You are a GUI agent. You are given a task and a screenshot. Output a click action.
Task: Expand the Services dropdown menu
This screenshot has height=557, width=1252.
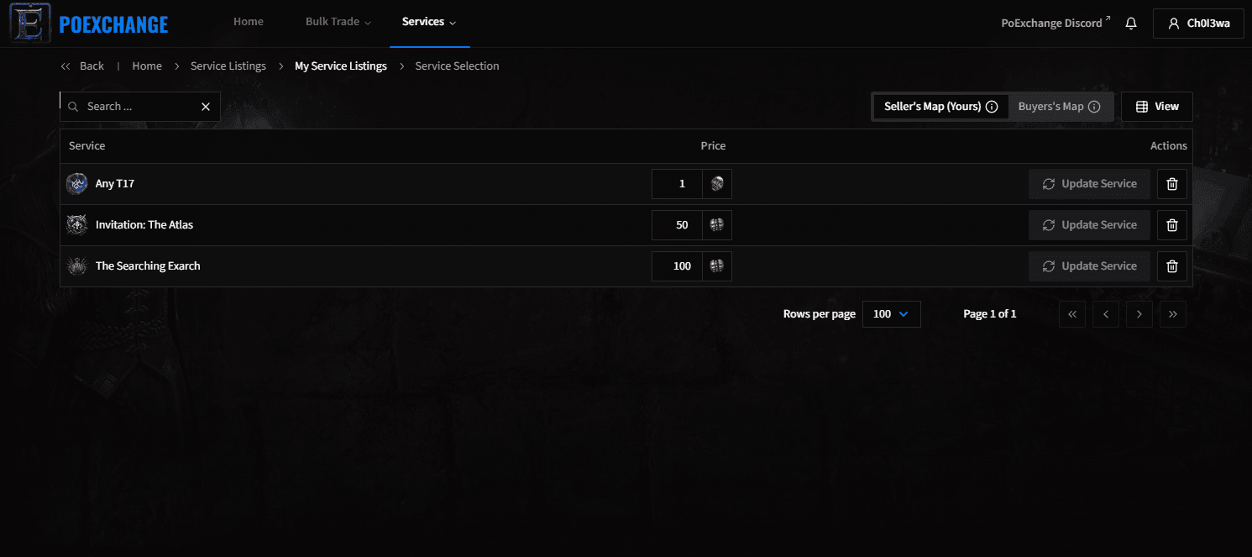[x=429, y=23]
